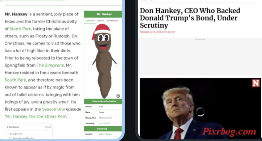
Task: Collapse the Relatives section chevron
Action: point(121,128)
